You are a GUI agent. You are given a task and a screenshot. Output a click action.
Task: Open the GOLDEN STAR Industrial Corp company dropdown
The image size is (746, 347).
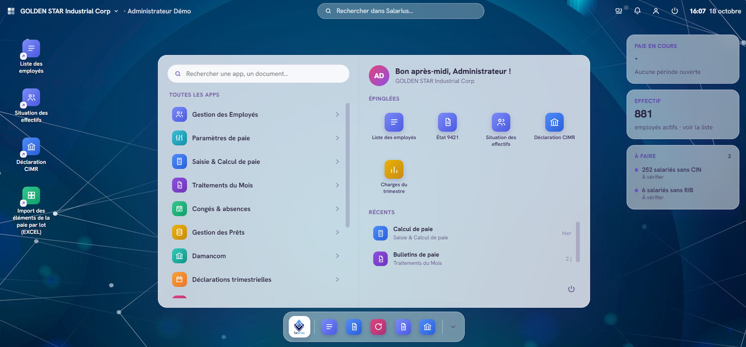pos(69,11)
